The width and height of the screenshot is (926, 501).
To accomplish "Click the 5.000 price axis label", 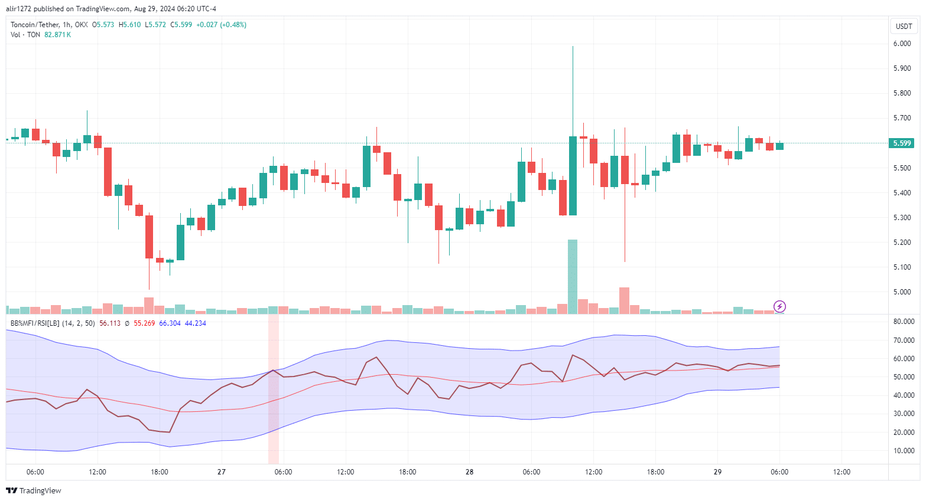I will [x=902, y=292].
